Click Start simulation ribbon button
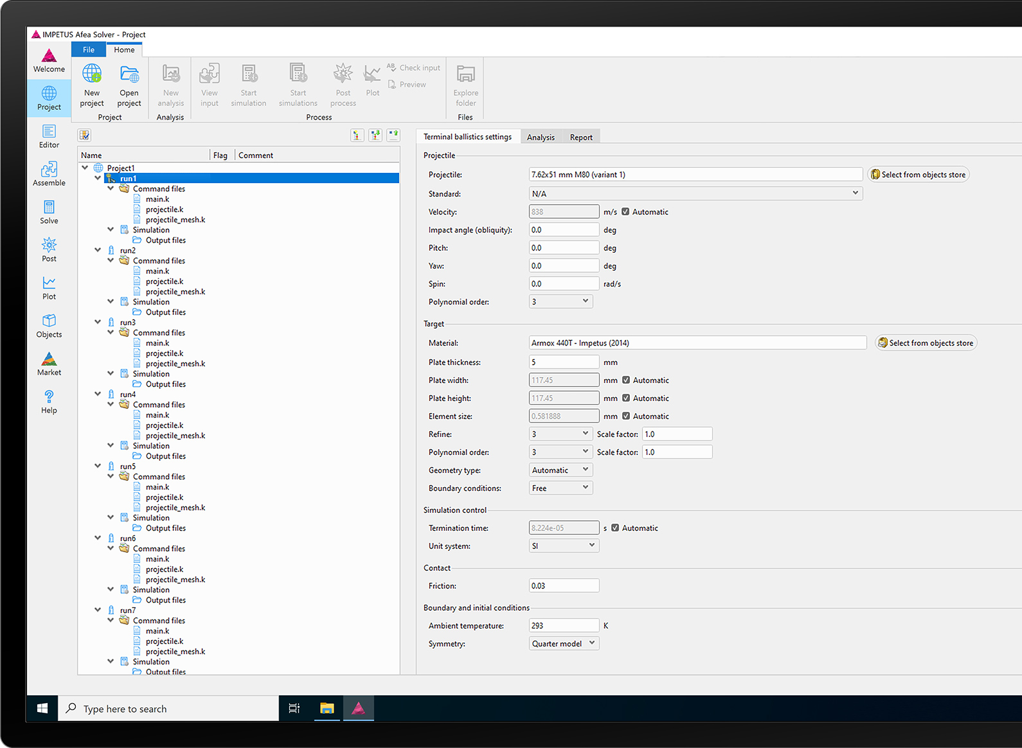 (x=249, y=85)
